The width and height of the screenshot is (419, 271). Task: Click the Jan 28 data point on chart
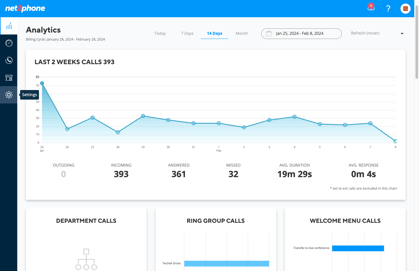tap(118, 132)
